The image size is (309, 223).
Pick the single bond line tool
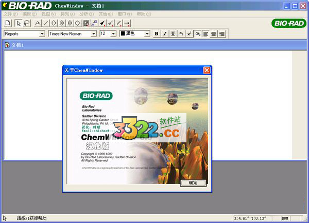[x=45, y=23]
